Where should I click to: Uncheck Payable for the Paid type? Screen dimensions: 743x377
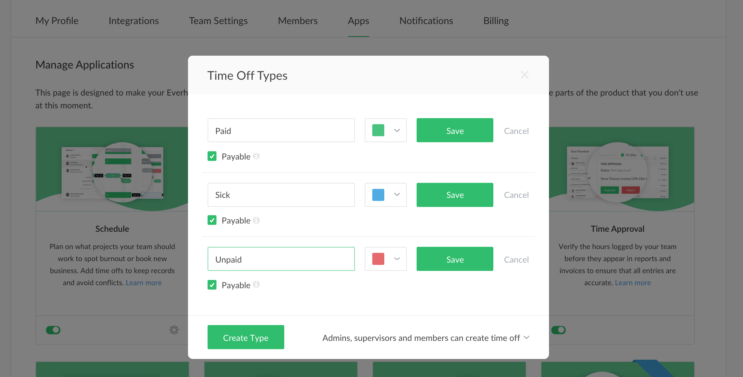pyautogui.click(x=212, y=156)
